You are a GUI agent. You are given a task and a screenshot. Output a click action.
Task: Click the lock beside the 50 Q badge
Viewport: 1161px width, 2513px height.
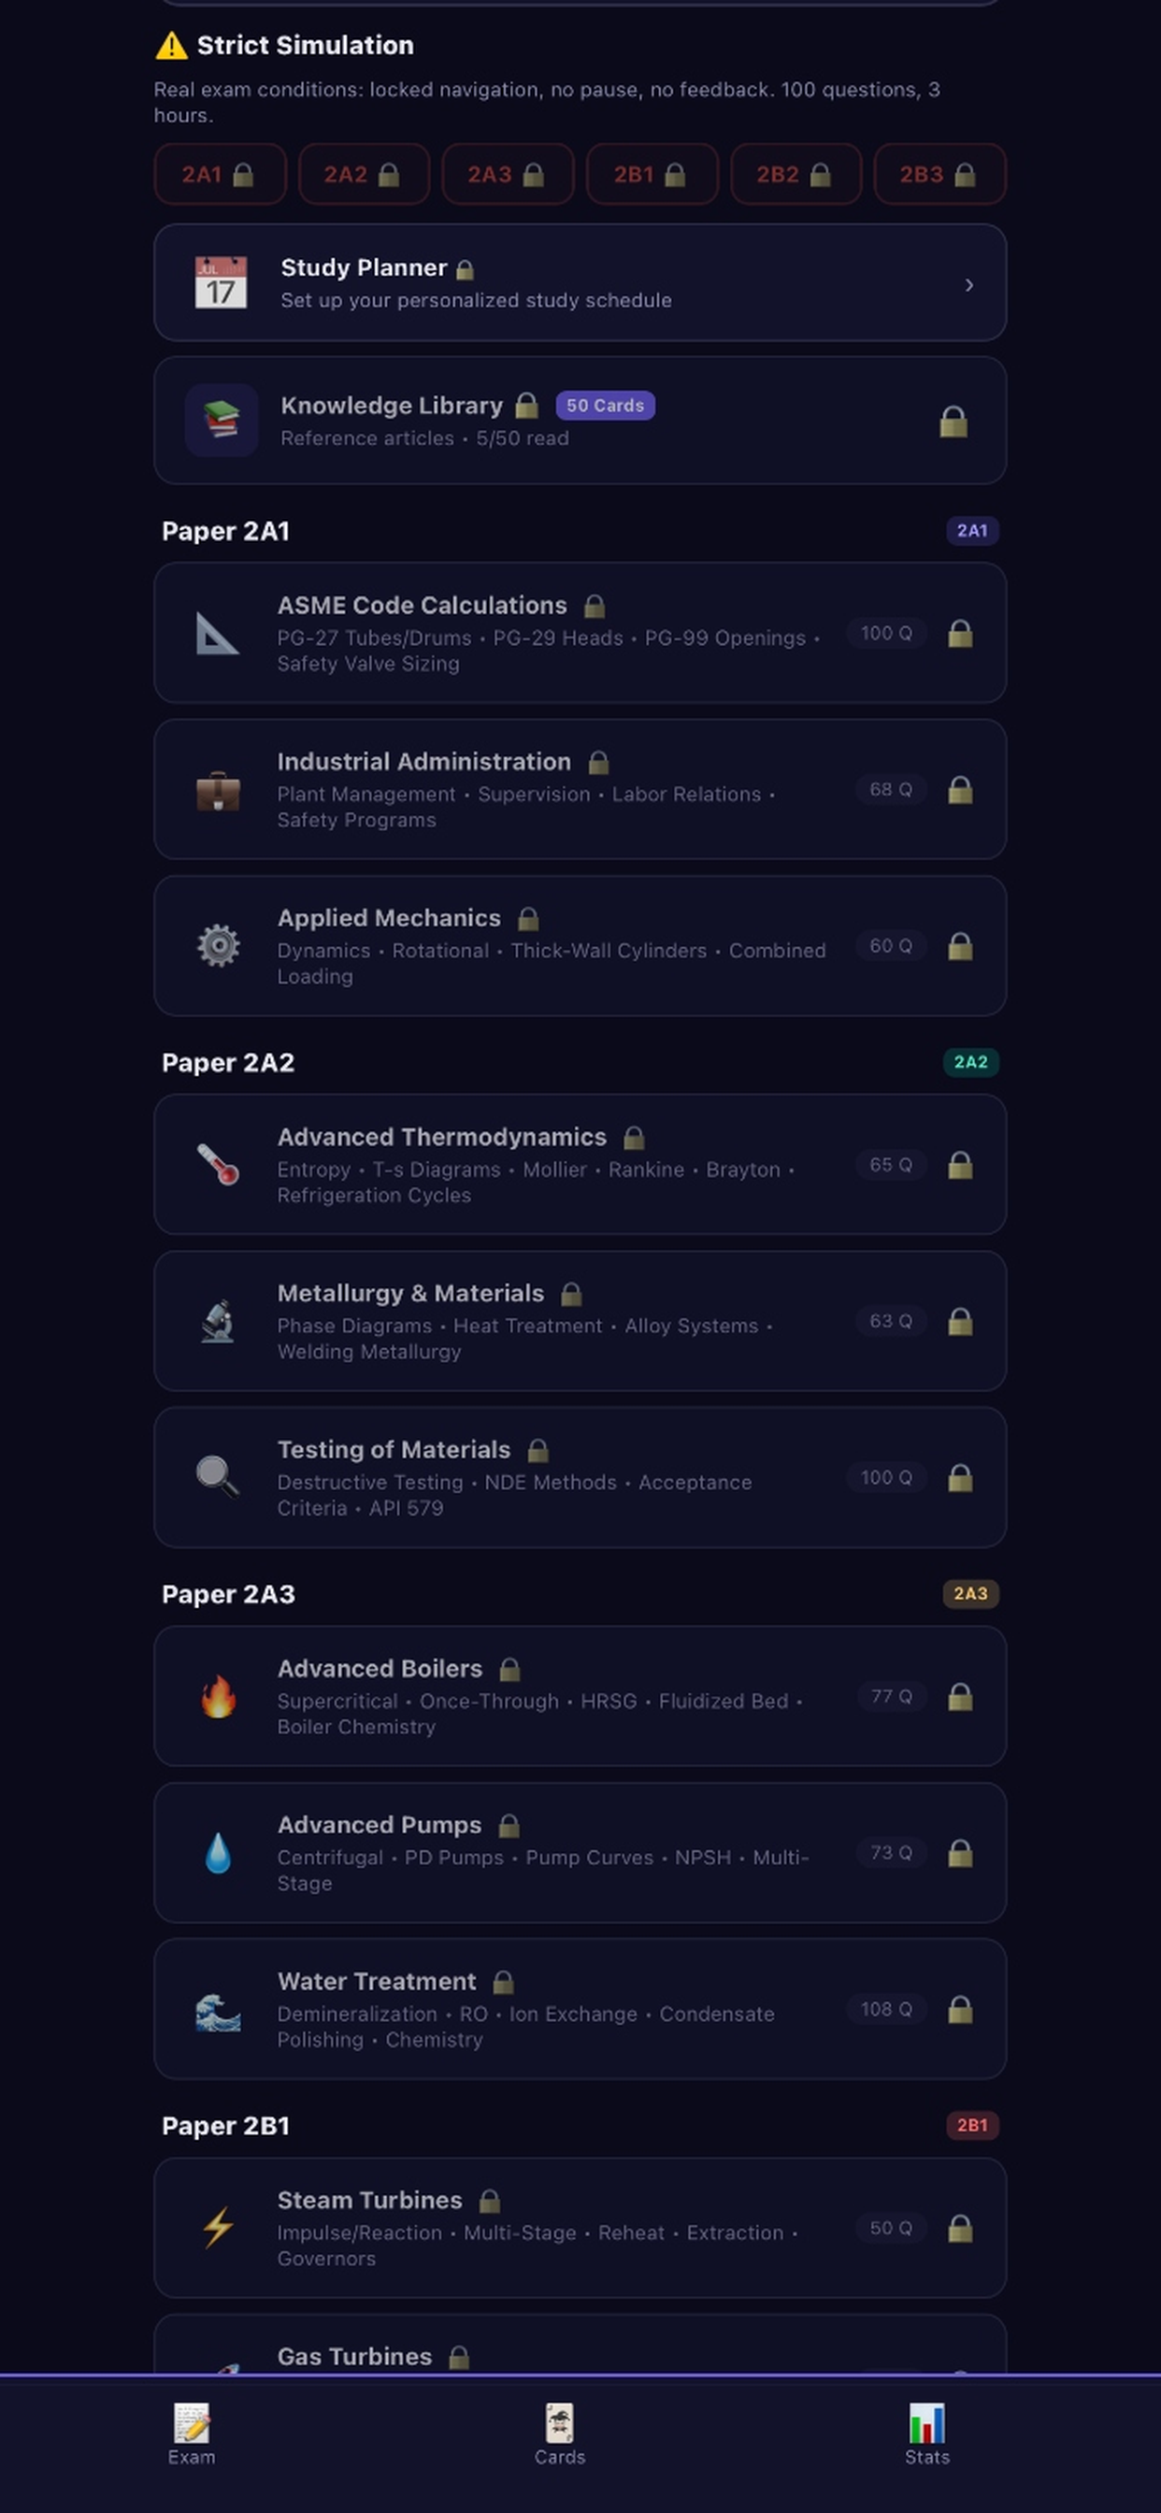pos(960,2228)
